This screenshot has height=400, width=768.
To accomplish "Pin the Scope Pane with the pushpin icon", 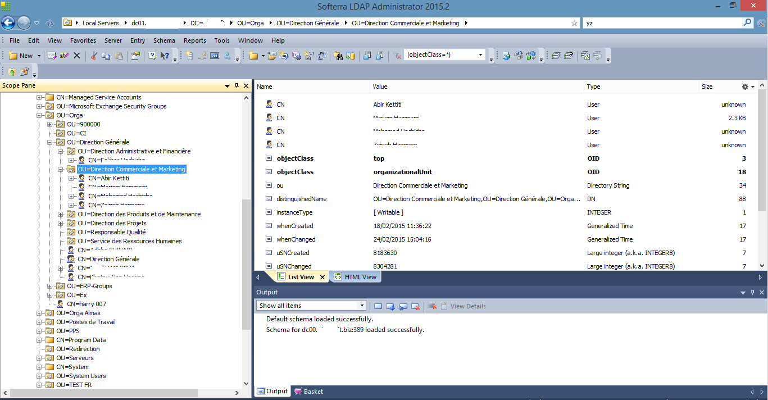I will tap(237, 85).
